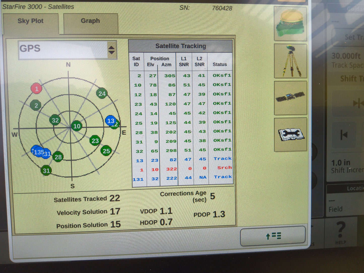Click the L2 SNR column header
Viewport: 364px width, 273px height.
click(x=200, y=61)
